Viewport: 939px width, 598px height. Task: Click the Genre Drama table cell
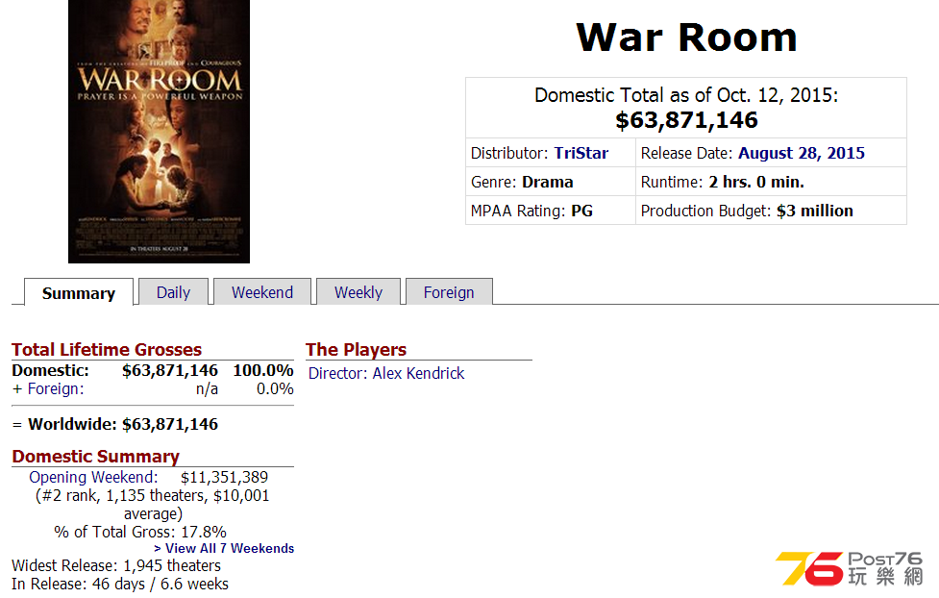pyautogui.click(x=551, y=182)
